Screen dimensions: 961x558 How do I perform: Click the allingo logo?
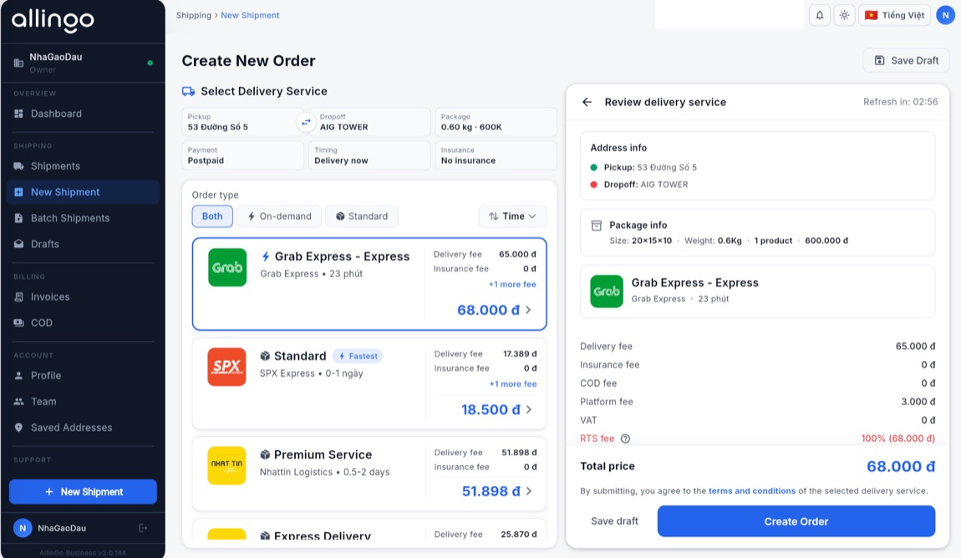pyautogui.click(x=53, y=19)
